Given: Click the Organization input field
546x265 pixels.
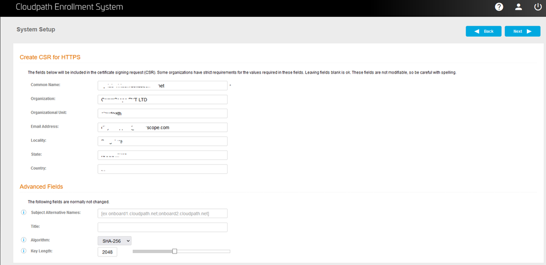Looking at the screenshot, I should pos(162,99).
